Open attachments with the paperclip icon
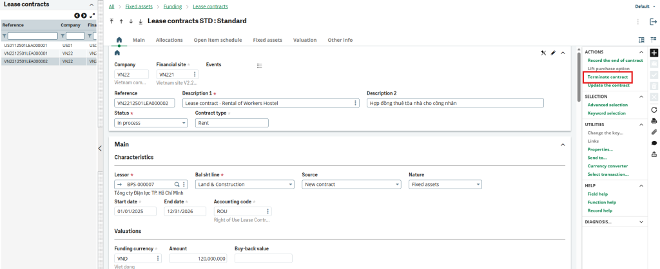This screenshot has height=269, width=660. pos(654,131)
